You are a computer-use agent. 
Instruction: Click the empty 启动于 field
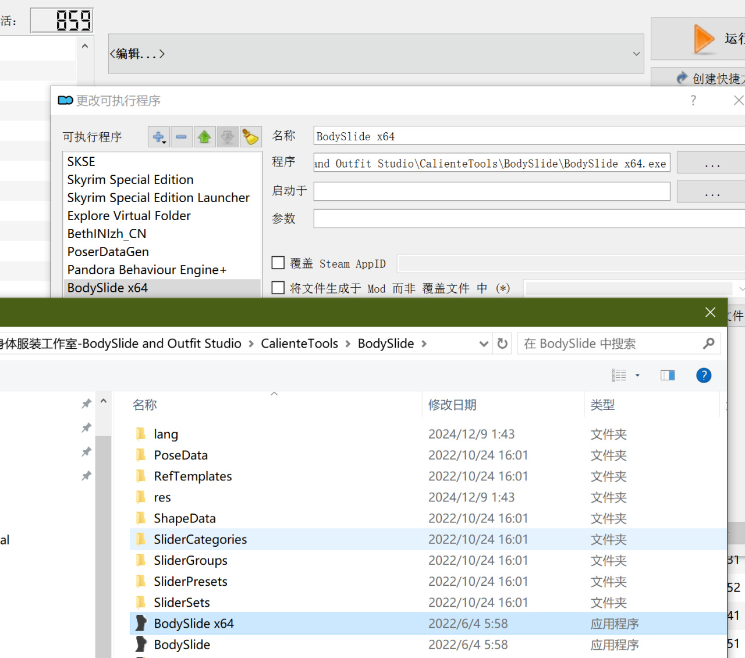[492, 191]
